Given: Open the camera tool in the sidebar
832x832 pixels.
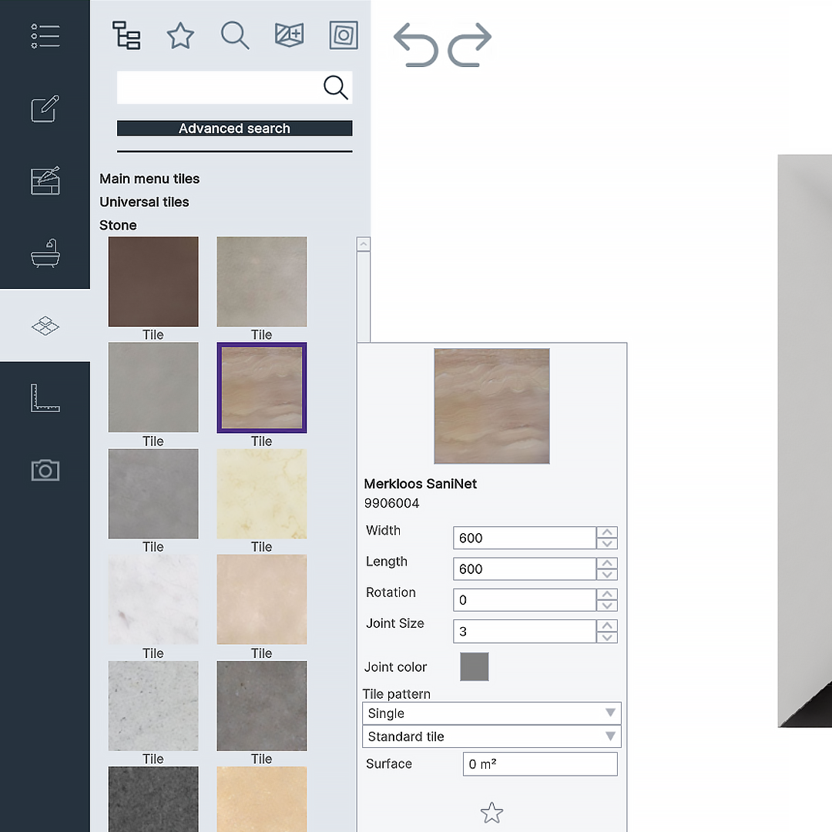Looking at the screenshot, I should [x=45, y=470].
